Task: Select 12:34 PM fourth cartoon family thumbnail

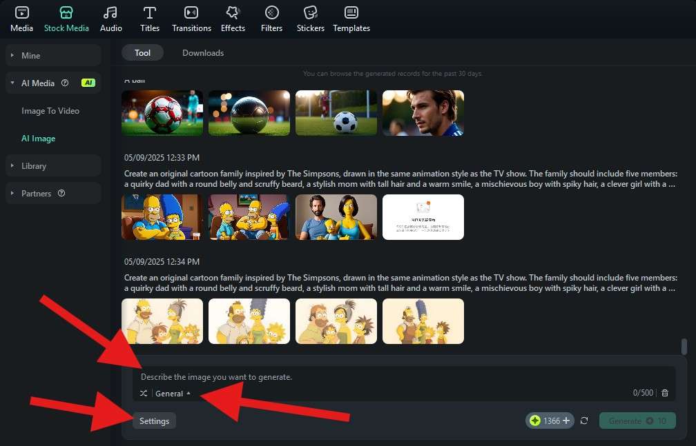Action: point(423,321)
